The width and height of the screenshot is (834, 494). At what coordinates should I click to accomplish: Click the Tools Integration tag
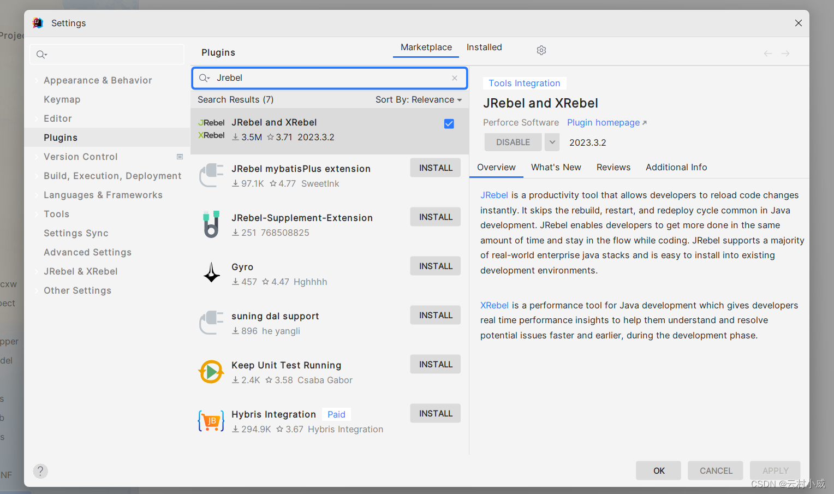[525, 84]
